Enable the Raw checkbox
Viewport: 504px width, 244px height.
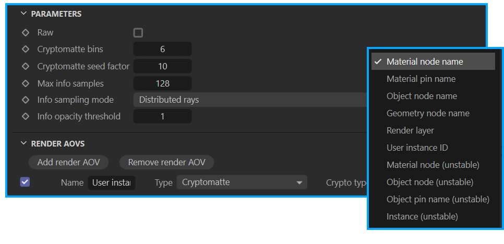[x=138, y=33]
